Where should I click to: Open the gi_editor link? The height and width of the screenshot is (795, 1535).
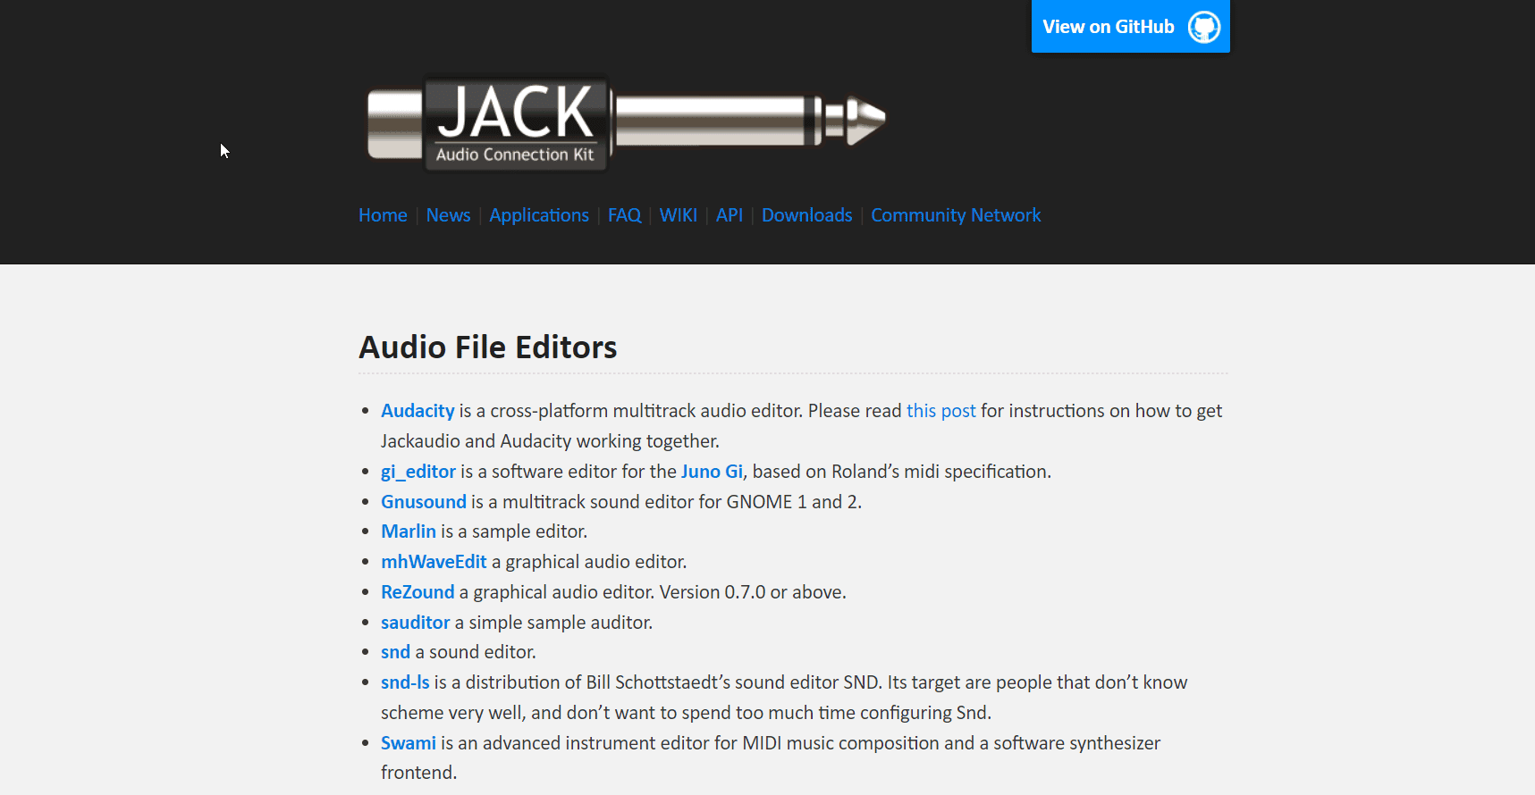[418, 472]
